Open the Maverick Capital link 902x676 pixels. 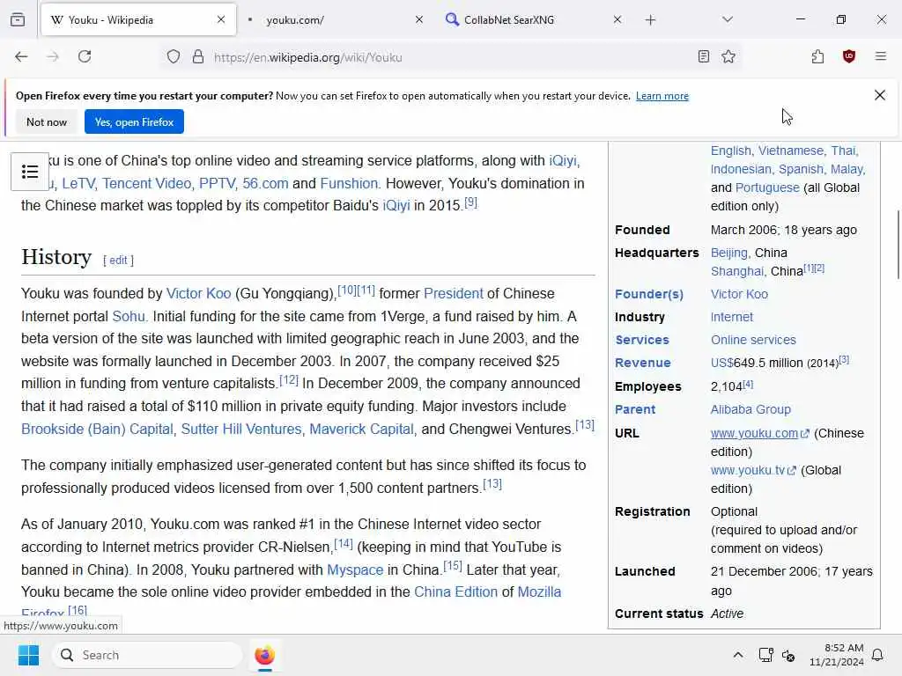(361, 430)
